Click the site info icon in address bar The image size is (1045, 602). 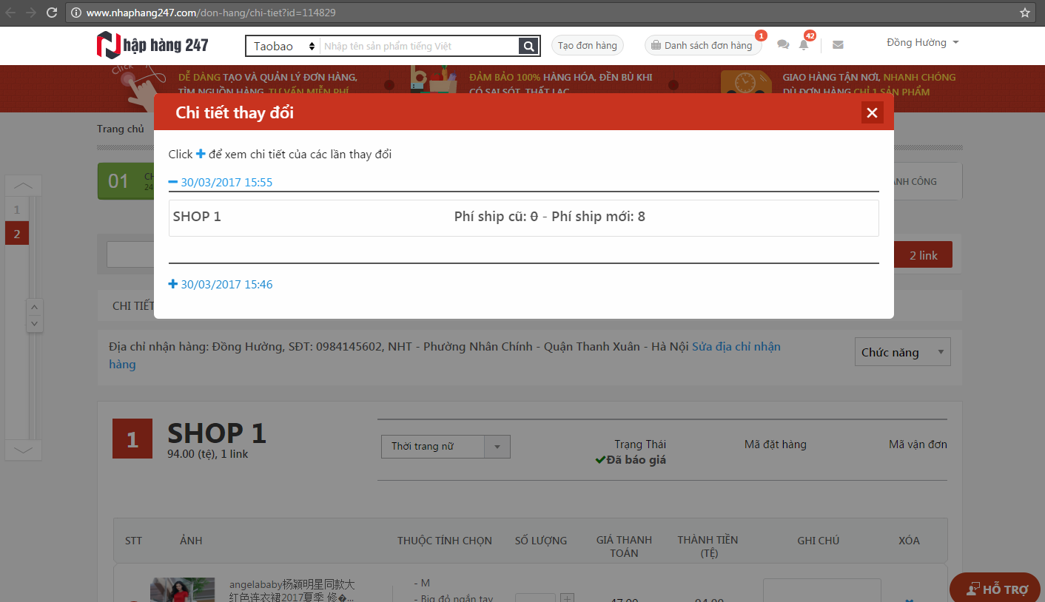pos(77,13)
